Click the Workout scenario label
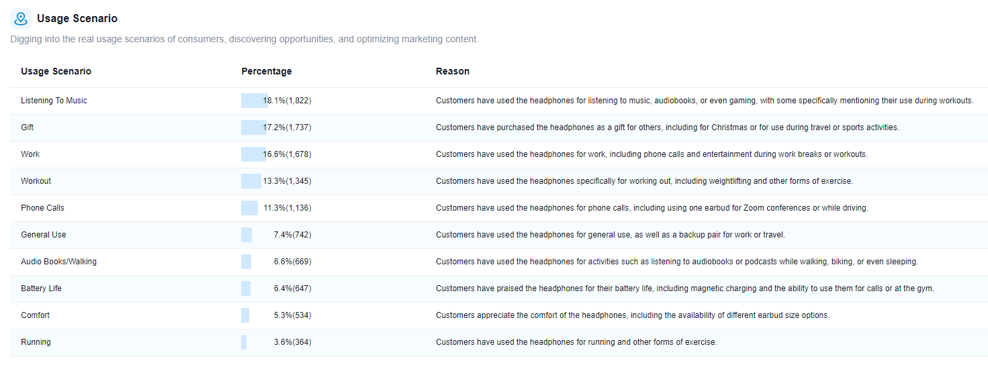 (36, 181)
